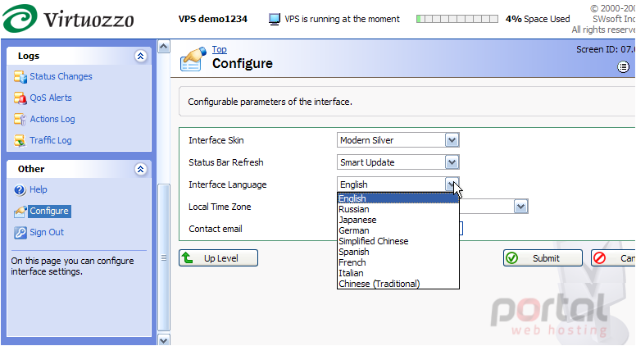Select Russian from language list

(x=397, y=209)
